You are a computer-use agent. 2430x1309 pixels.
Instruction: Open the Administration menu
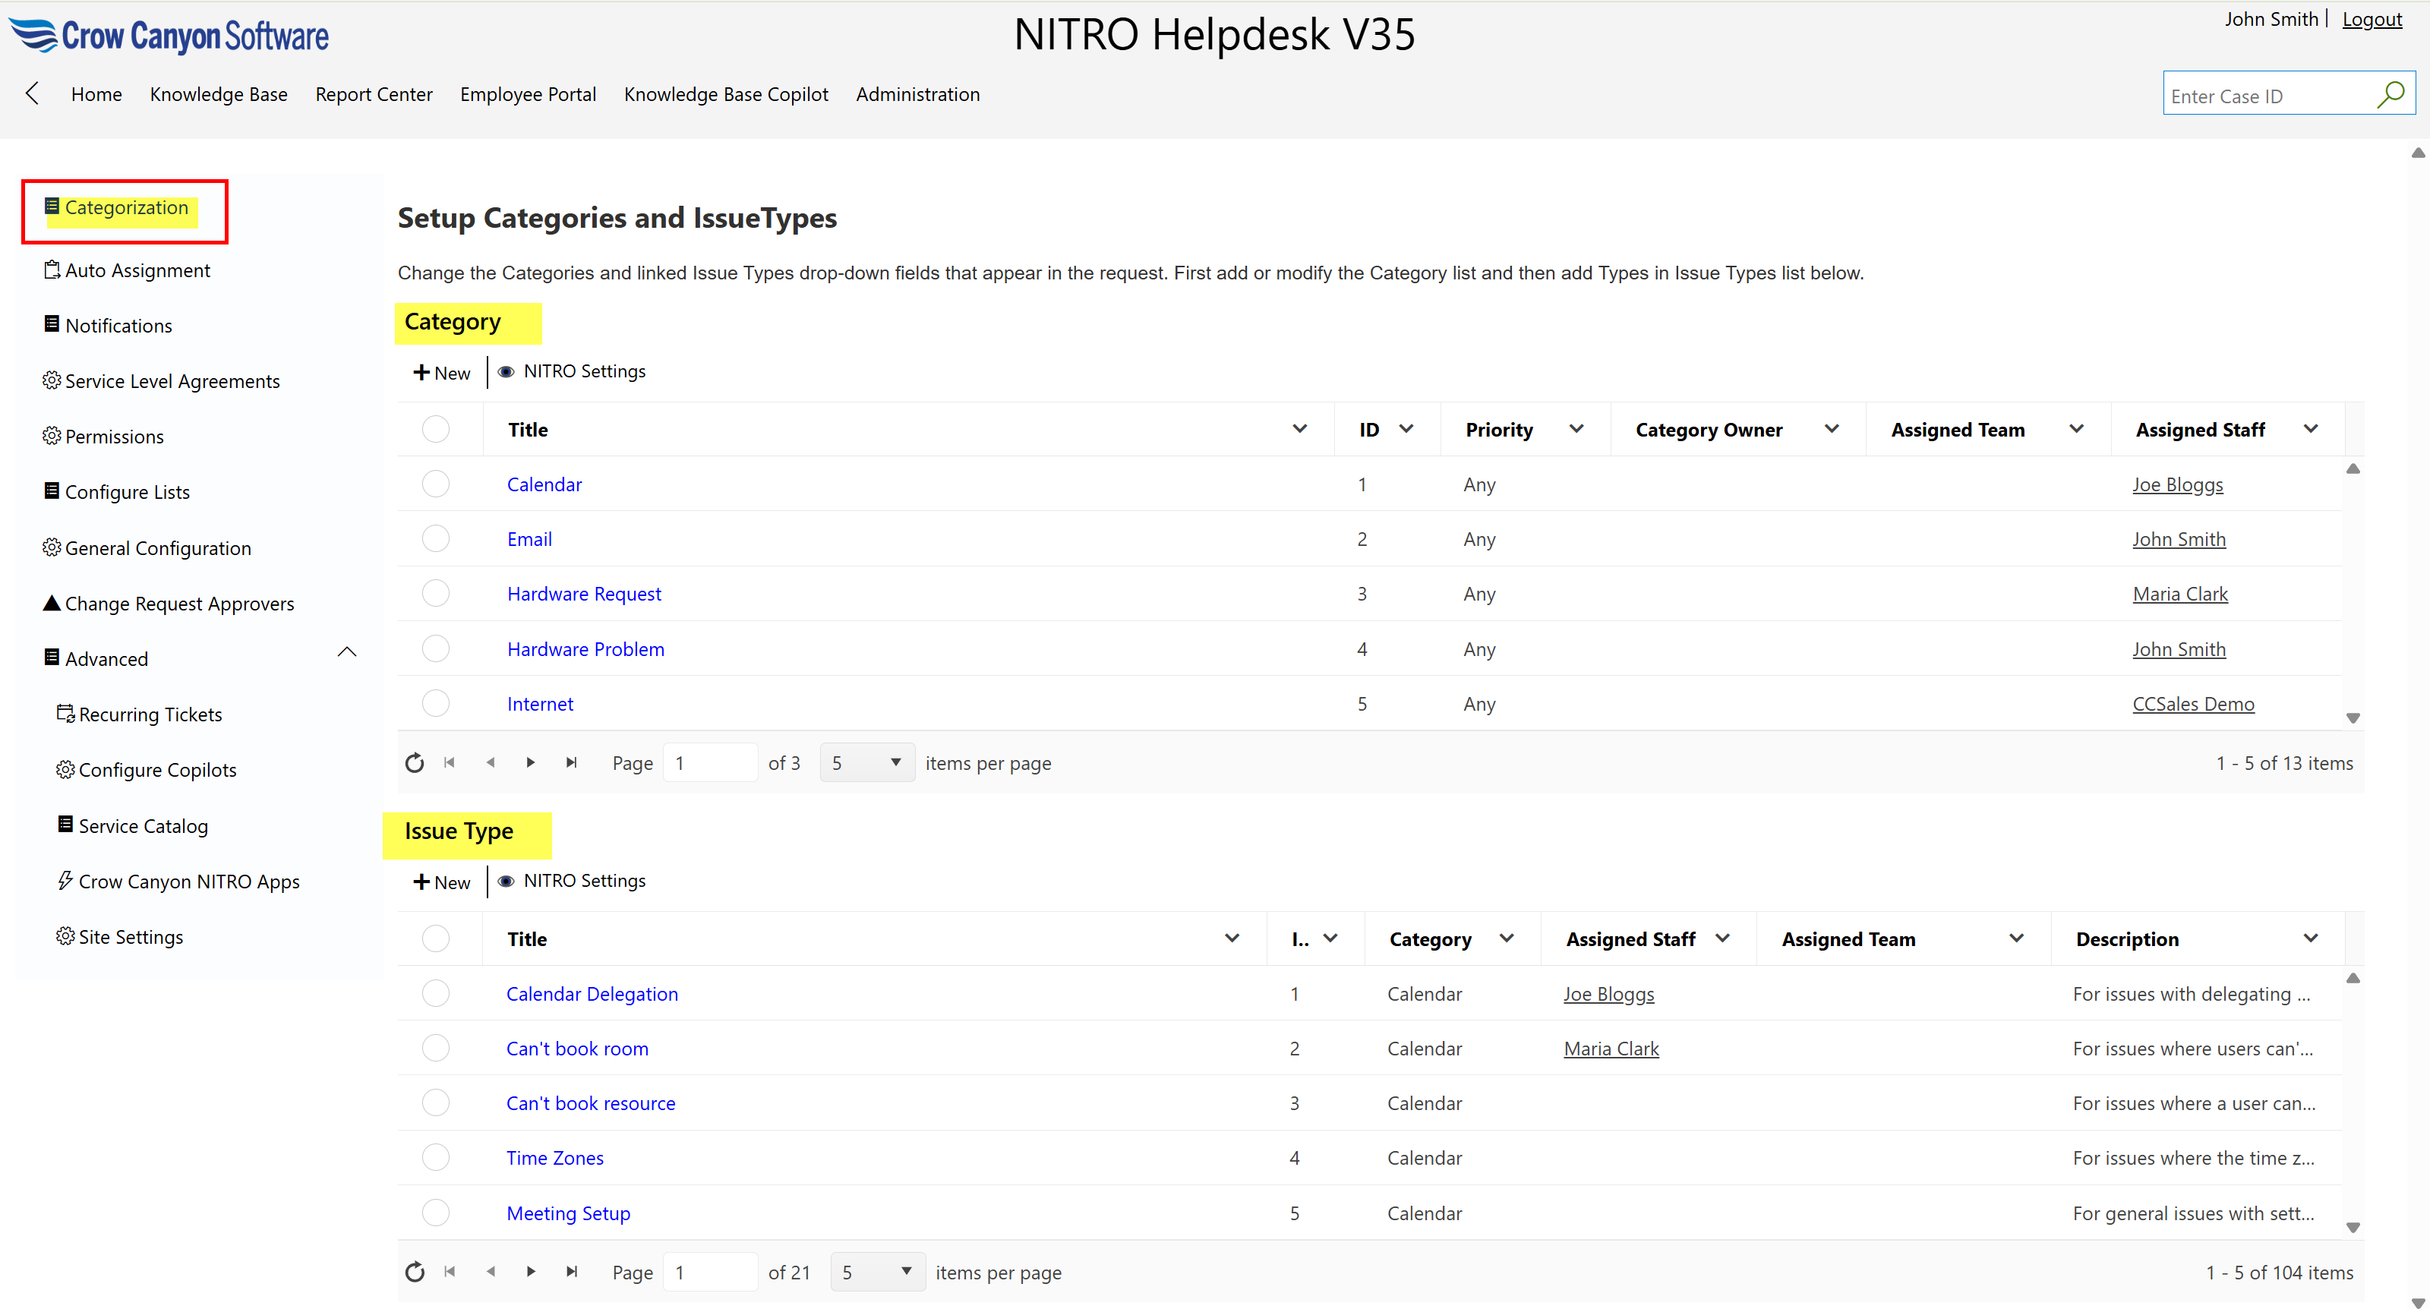917,94
